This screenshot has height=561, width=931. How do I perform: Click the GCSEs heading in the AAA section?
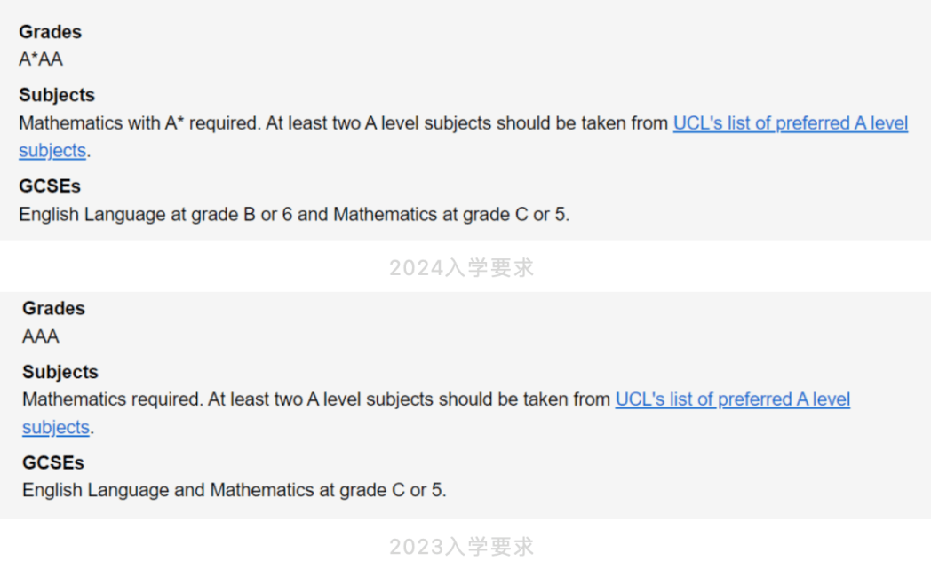pos(52,462)
